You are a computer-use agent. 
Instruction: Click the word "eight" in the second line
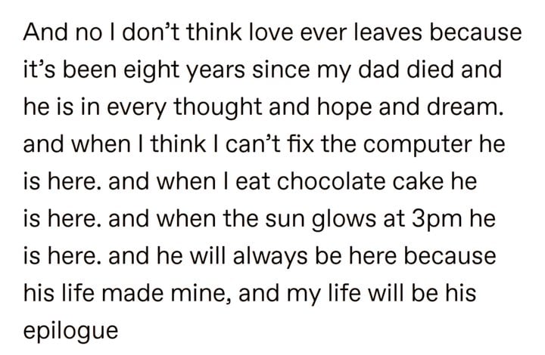coord(153,71)
